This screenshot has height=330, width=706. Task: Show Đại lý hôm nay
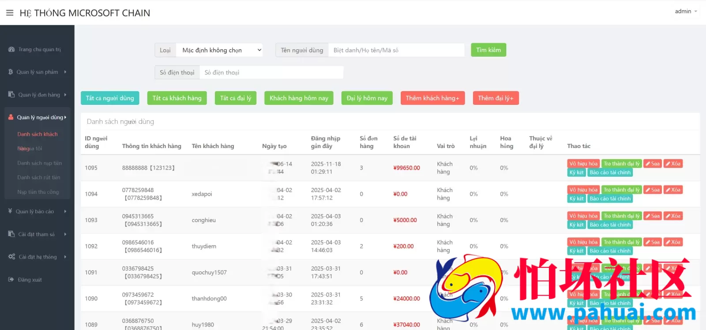367,98
